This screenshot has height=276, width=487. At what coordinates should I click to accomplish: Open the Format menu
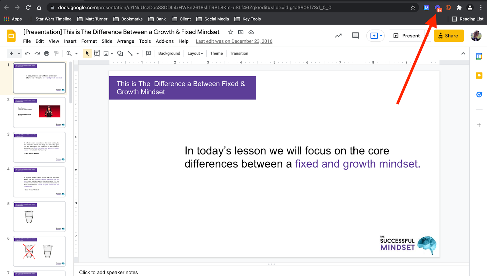pos(89,41)
